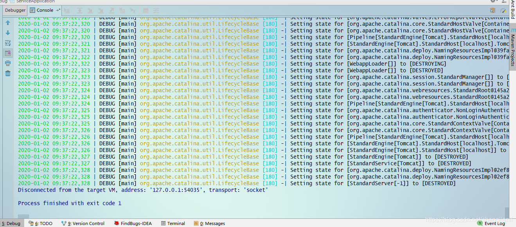Click the Evaluate Expression calculator icon

coord(146,11)
